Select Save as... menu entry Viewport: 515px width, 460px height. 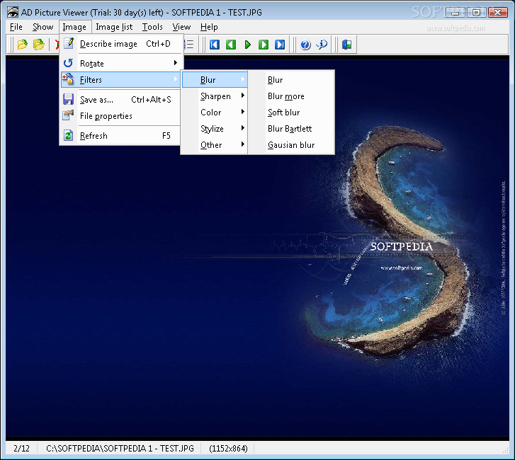[121, 99]
